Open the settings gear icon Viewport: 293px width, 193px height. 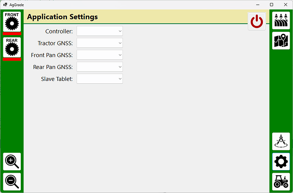pos(281,161)
